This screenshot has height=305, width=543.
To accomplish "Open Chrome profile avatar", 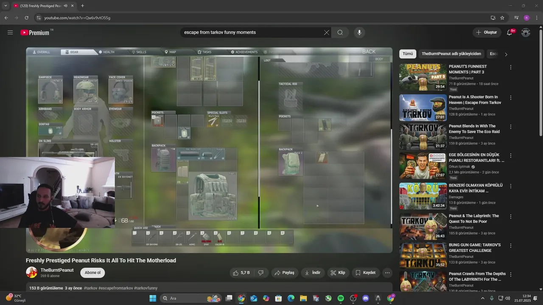I will [526, 18].
